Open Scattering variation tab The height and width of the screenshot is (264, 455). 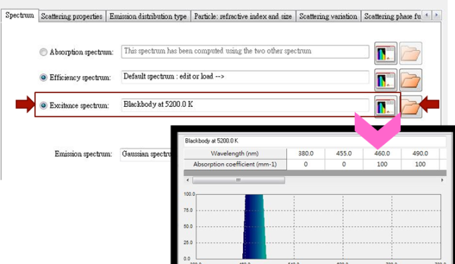[328, 16]
